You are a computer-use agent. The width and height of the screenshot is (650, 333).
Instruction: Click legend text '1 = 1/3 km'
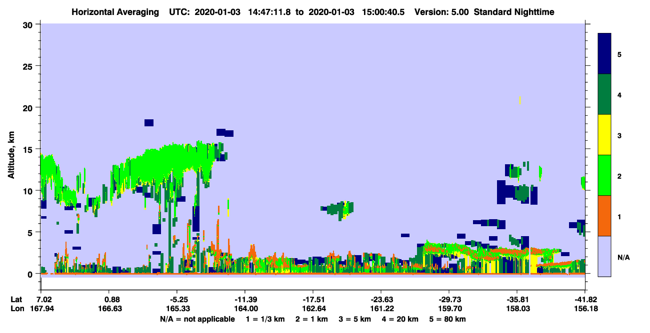pos(264,319)
